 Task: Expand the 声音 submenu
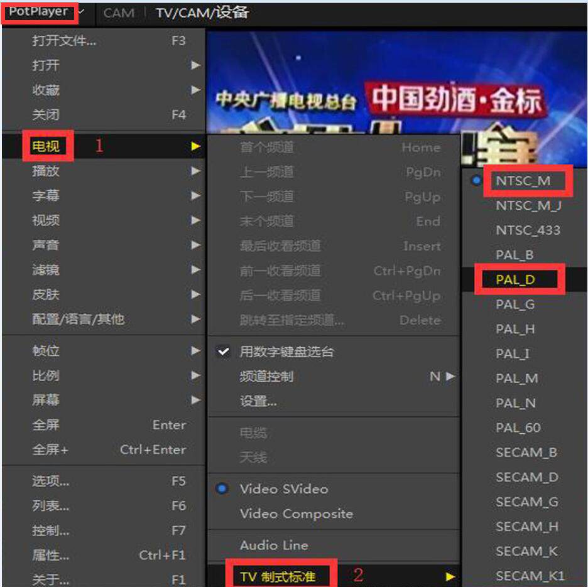(x=104, y=245)
